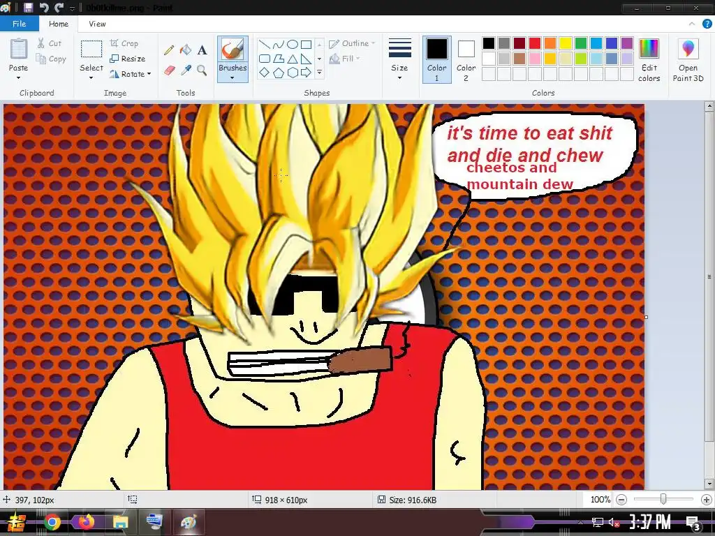Choose the Rounded rectangle shape

[264, 59]
